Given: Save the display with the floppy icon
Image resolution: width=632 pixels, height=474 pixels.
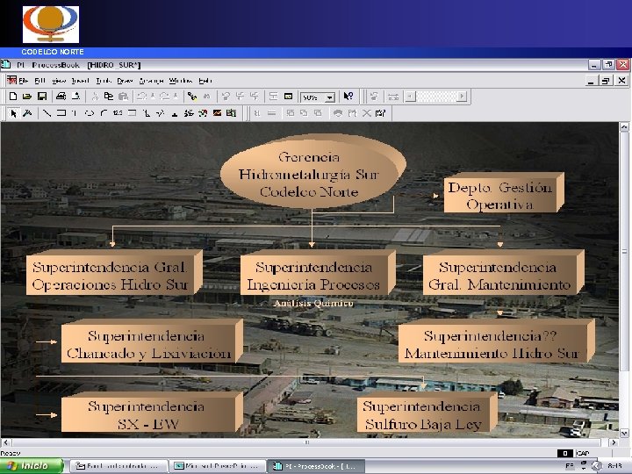Looking at the screenshot, I should (x=42, y=96).
